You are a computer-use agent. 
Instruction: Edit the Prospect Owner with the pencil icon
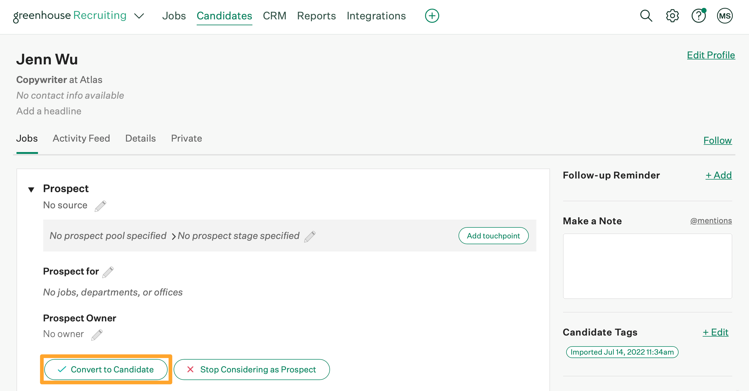click(97, 334)
